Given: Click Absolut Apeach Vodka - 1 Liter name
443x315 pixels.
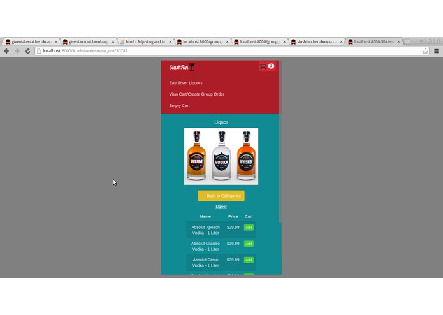Looking at the screenshot, I should 205,230.
